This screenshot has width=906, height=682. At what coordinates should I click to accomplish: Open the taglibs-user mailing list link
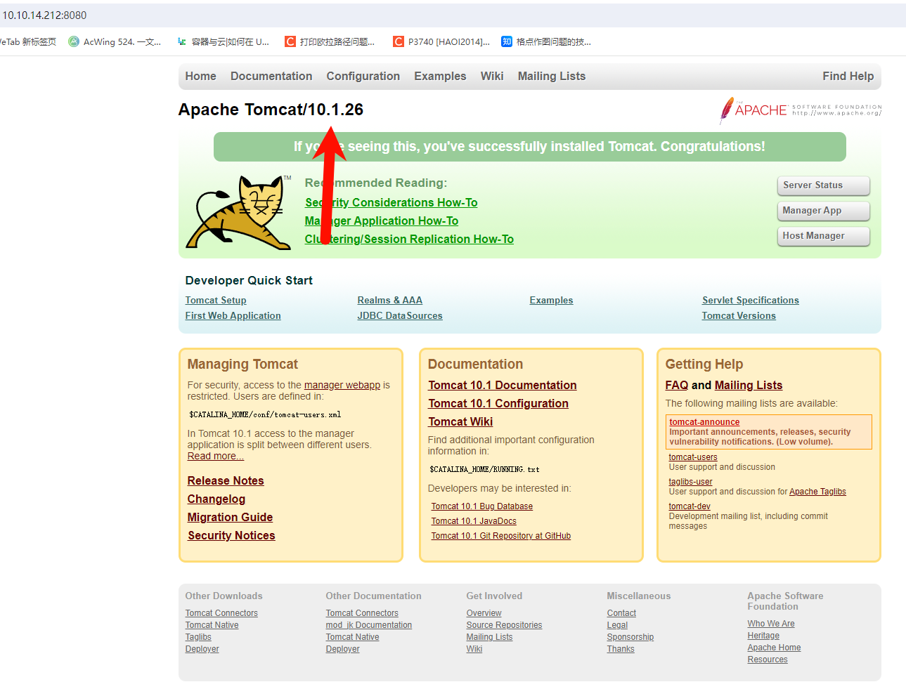click(x=690, y=482)
